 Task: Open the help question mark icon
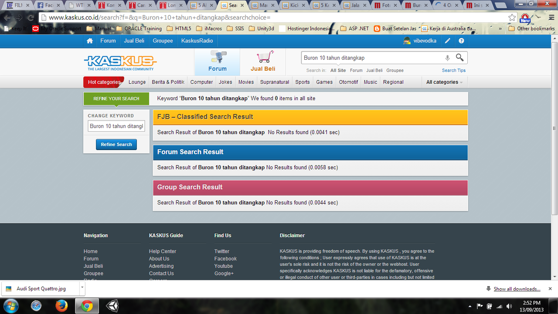click(x=461, y=41)
